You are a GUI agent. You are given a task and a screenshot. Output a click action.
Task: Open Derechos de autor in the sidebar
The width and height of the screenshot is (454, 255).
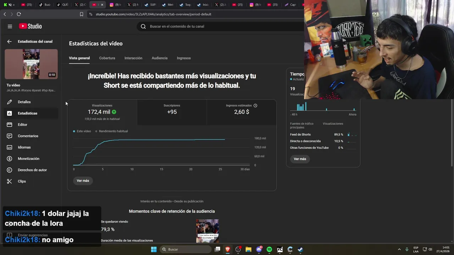pos(31,170)
